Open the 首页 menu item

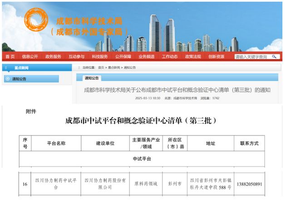click(x=10, y=57)
